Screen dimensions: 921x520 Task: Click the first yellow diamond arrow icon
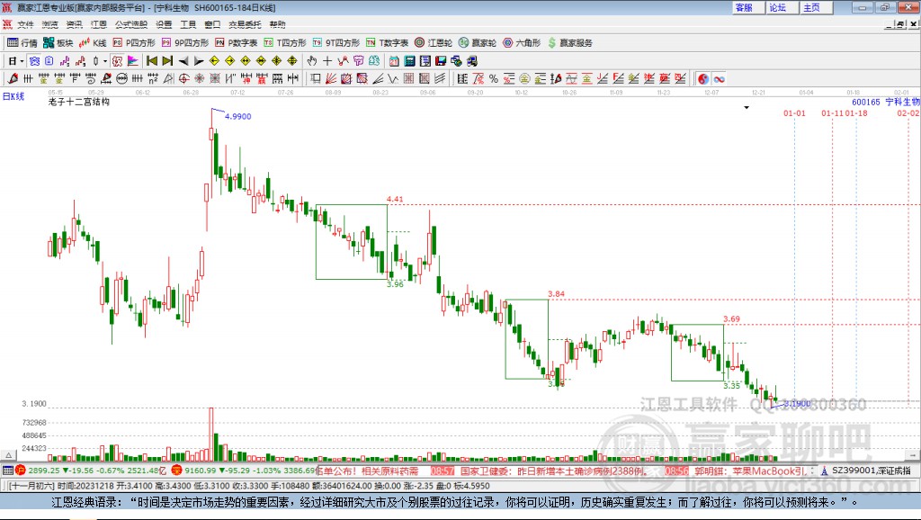(214, 61)
